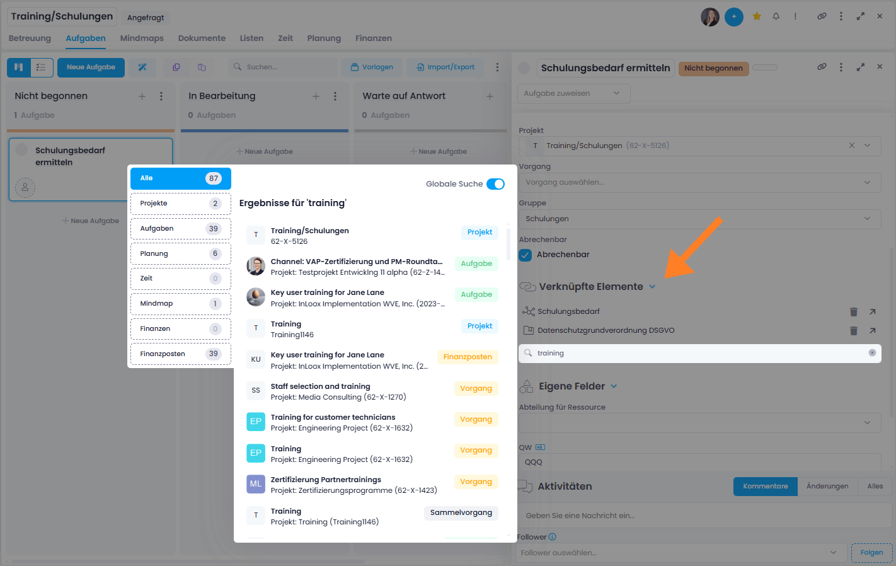This screenshot has width=896, height=566.
Task: Show Alles in activities
Action: pos(875,487)
